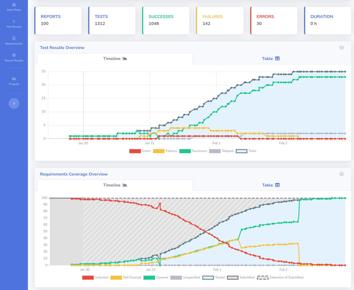The height and width of the screenshot is (290, 354).
Task: Click help icon in Requirements Coverage Overview
Action: coord(341,174)
